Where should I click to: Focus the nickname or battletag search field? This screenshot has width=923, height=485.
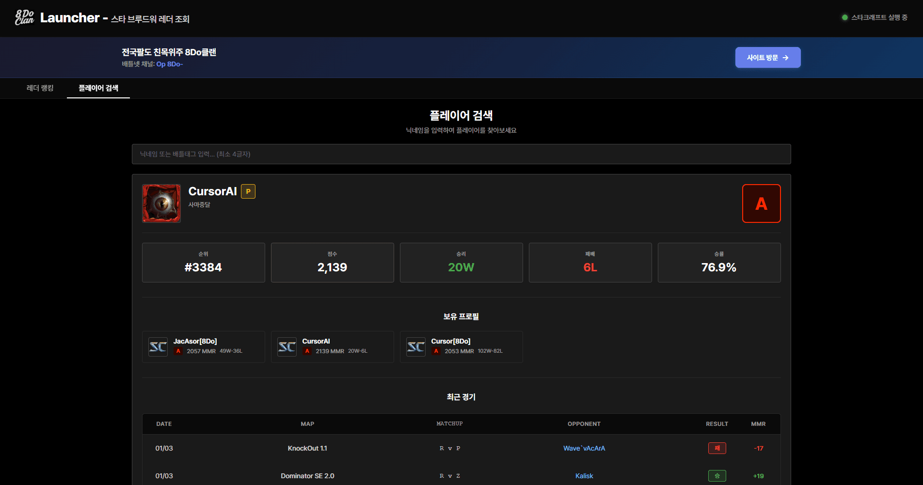pos(461,154)
